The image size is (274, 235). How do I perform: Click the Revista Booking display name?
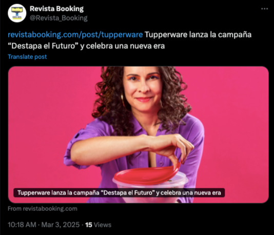pyautogui.click(x=56, y=9)
